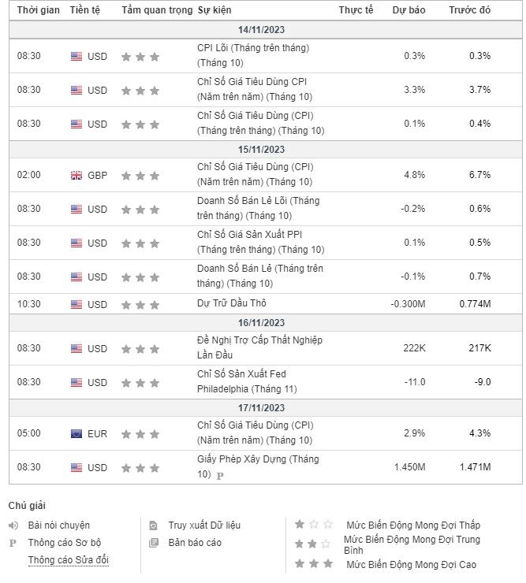The width and height of the screenshot is (526, 583).
Task: Click the UK flag icon beside GBP
Action: (76, 175)
